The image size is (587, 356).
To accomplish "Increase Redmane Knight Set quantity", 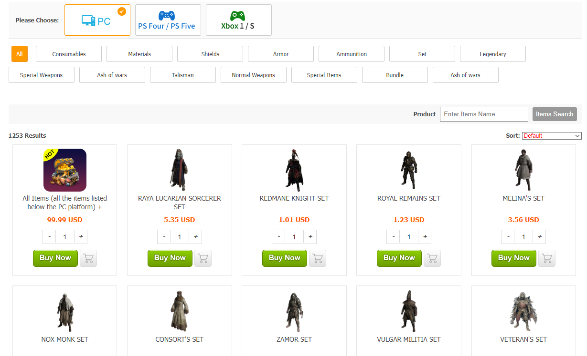I will click(x=310, y=237).
